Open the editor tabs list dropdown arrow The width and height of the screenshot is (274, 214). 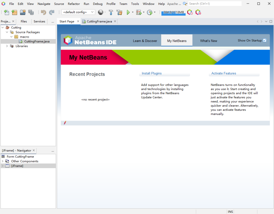coord(266,22)
